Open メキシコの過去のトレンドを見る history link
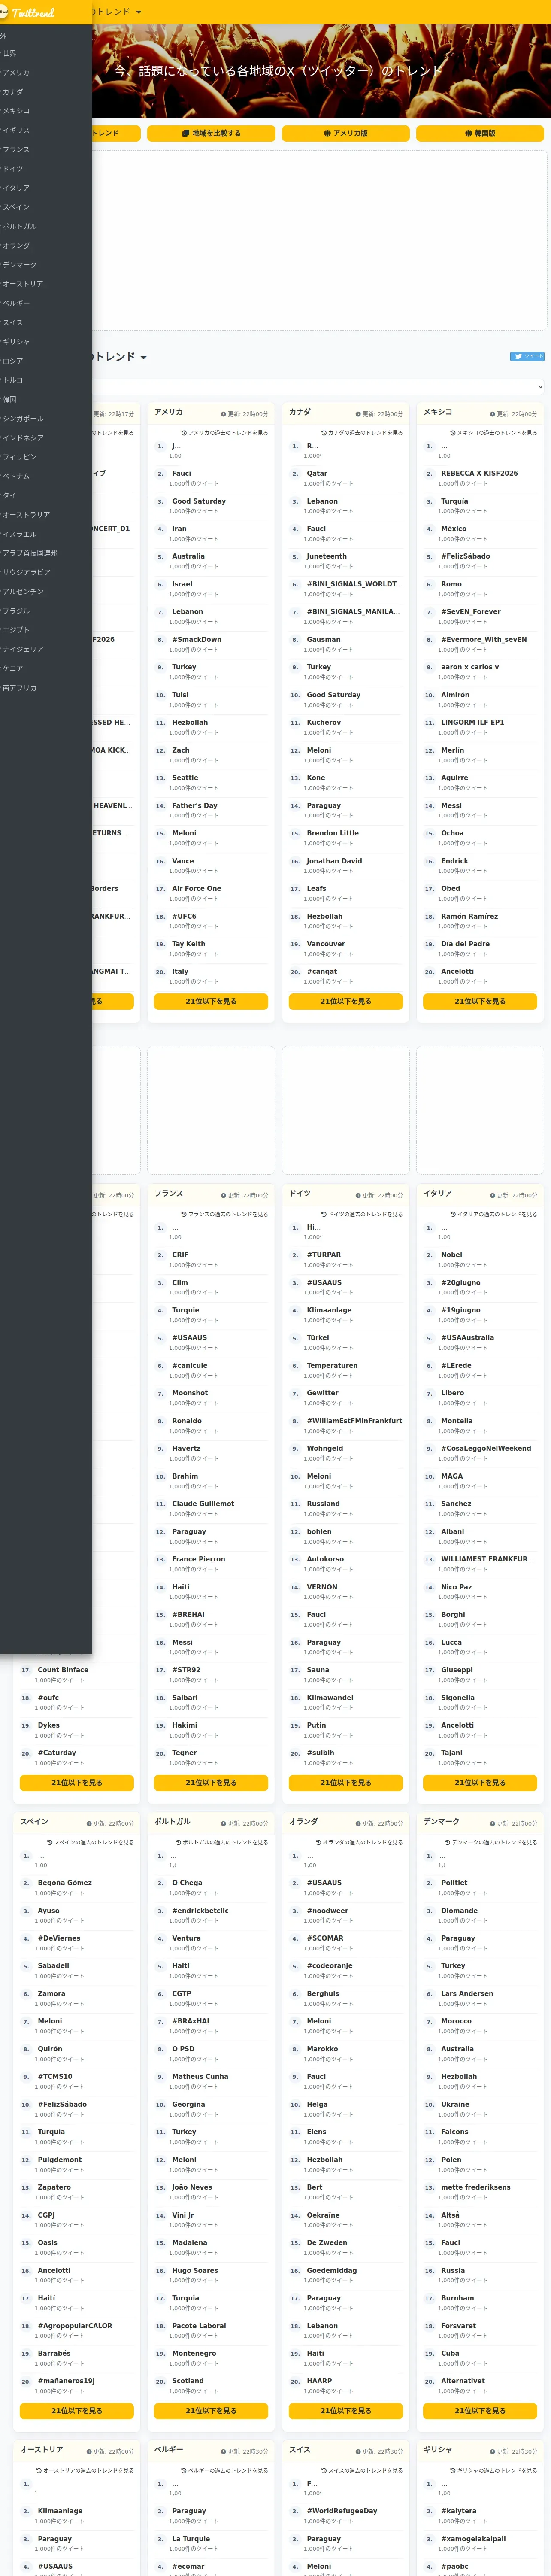This screenshot has height=2576, width=551. coord(494,433)
